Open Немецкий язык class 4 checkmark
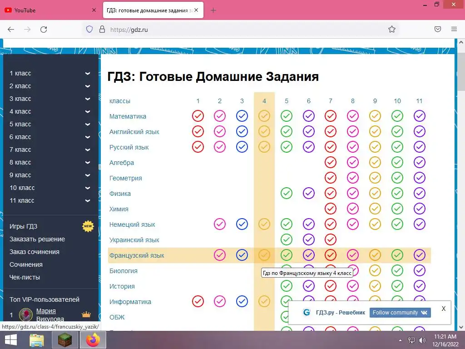 (264, 224)
